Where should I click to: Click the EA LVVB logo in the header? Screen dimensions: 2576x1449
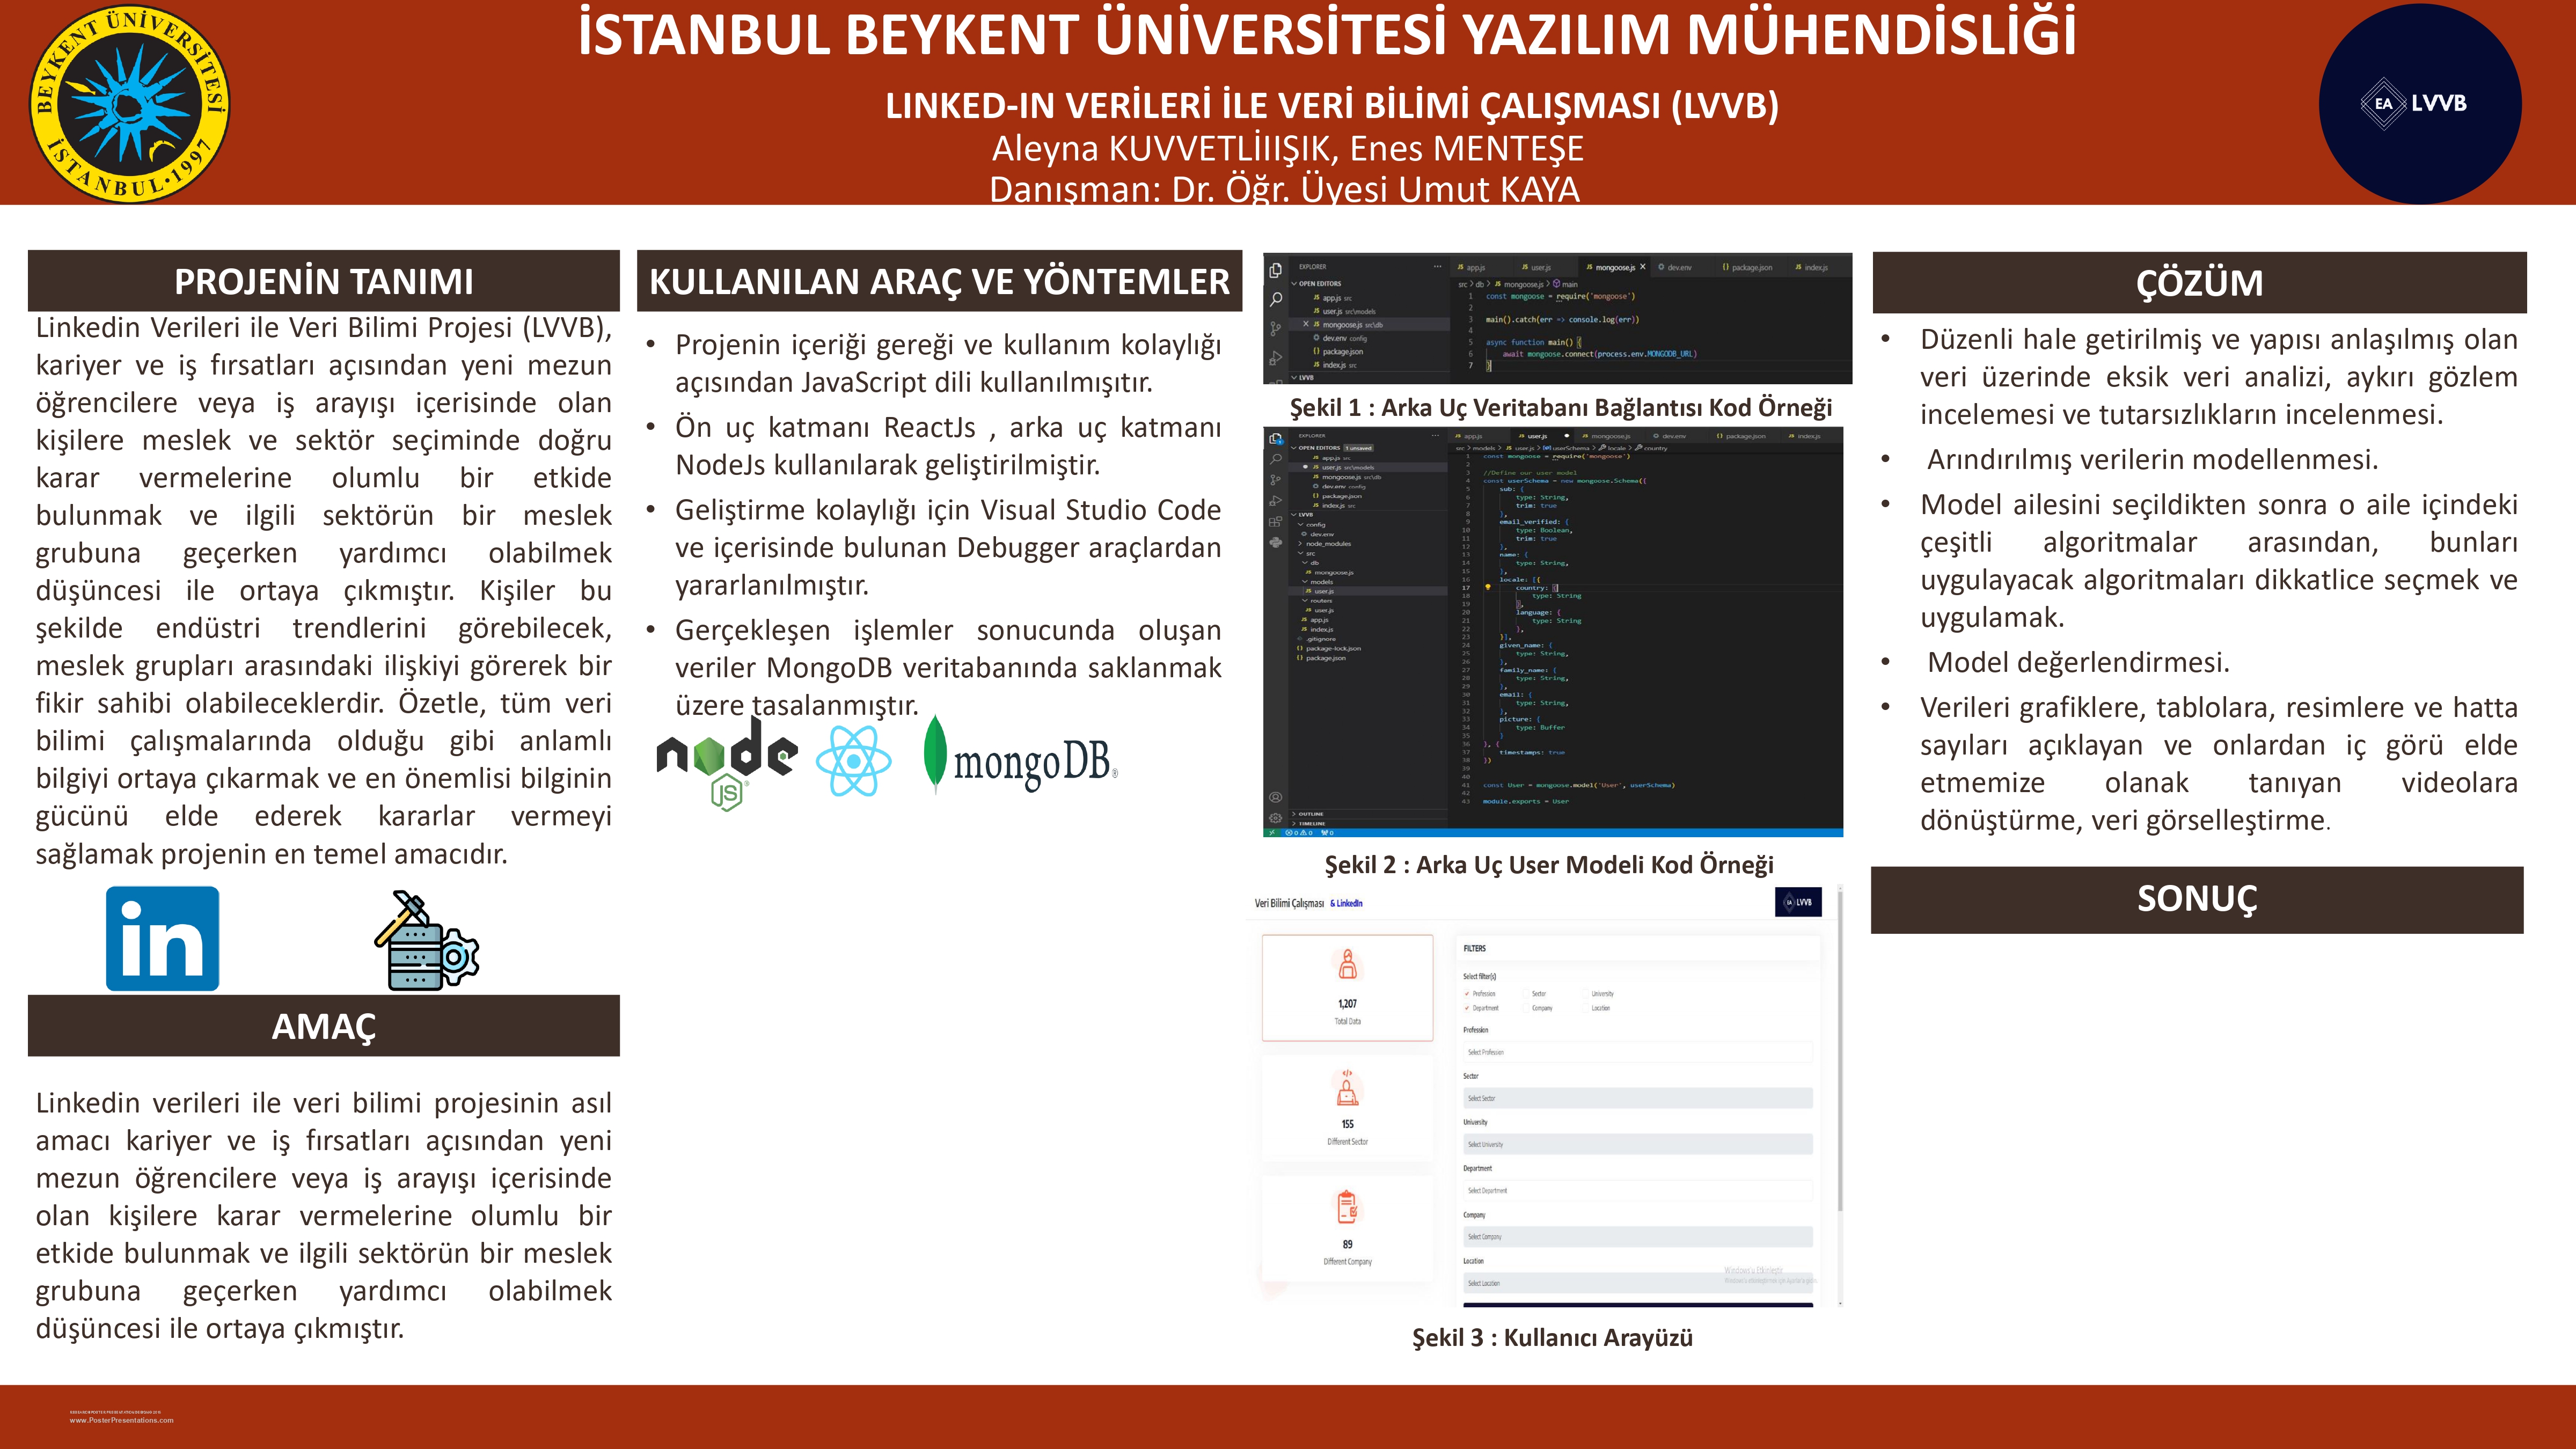(x=2420, y=103)
